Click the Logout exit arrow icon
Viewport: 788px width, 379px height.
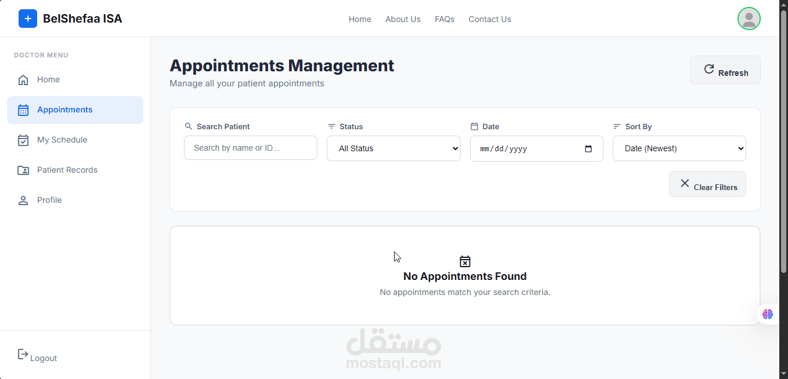tap(23, 354)
